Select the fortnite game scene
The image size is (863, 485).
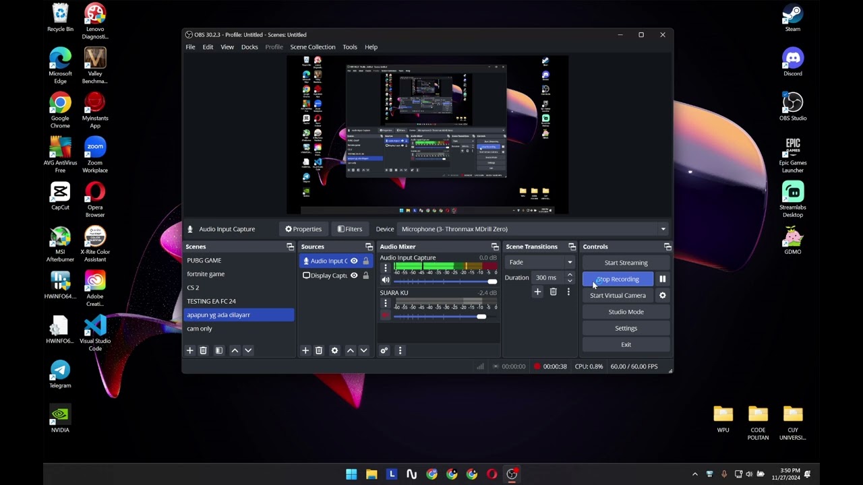point(239,274)
